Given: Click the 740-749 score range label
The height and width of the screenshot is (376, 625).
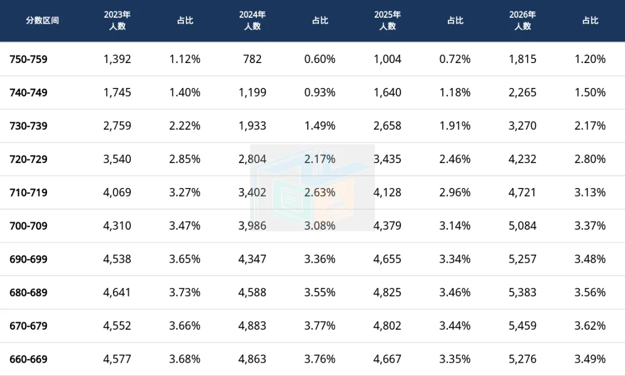Looking at the screenshot, I should point(28,93).
